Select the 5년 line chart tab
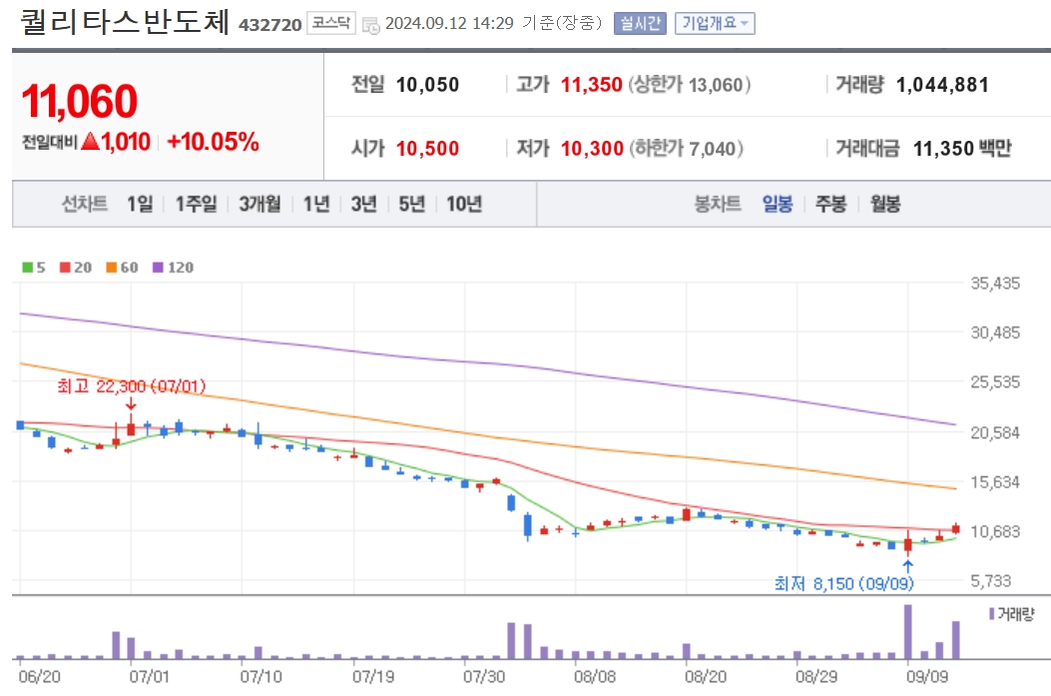The height and width of the screenshot is (696, 1051). click(411, 203)
